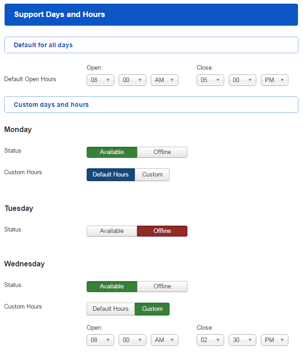Set Wednesday status to Available
The height and width of the screenshot is (359, 303).
112,287
